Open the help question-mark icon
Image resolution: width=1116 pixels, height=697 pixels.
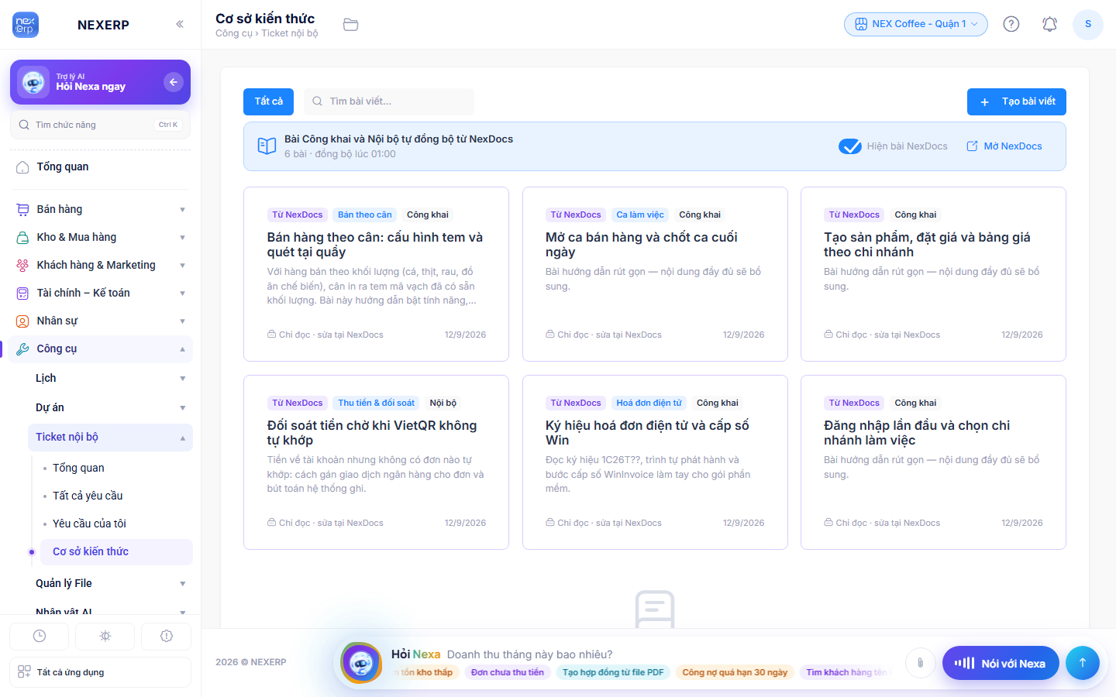pos(1011,24)
